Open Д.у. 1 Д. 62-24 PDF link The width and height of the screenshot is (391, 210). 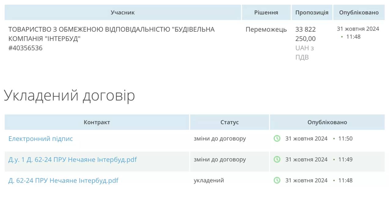click(x=72, y=159)
